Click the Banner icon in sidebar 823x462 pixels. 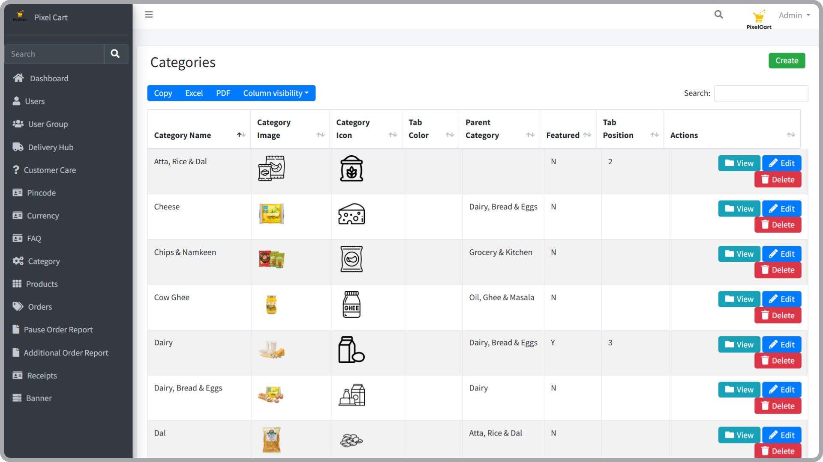[17, 398]
